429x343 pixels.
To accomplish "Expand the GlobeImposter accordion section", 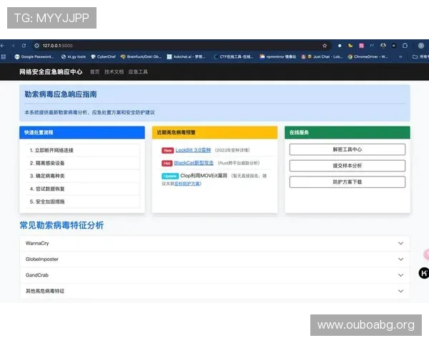I will coord(214,259).
